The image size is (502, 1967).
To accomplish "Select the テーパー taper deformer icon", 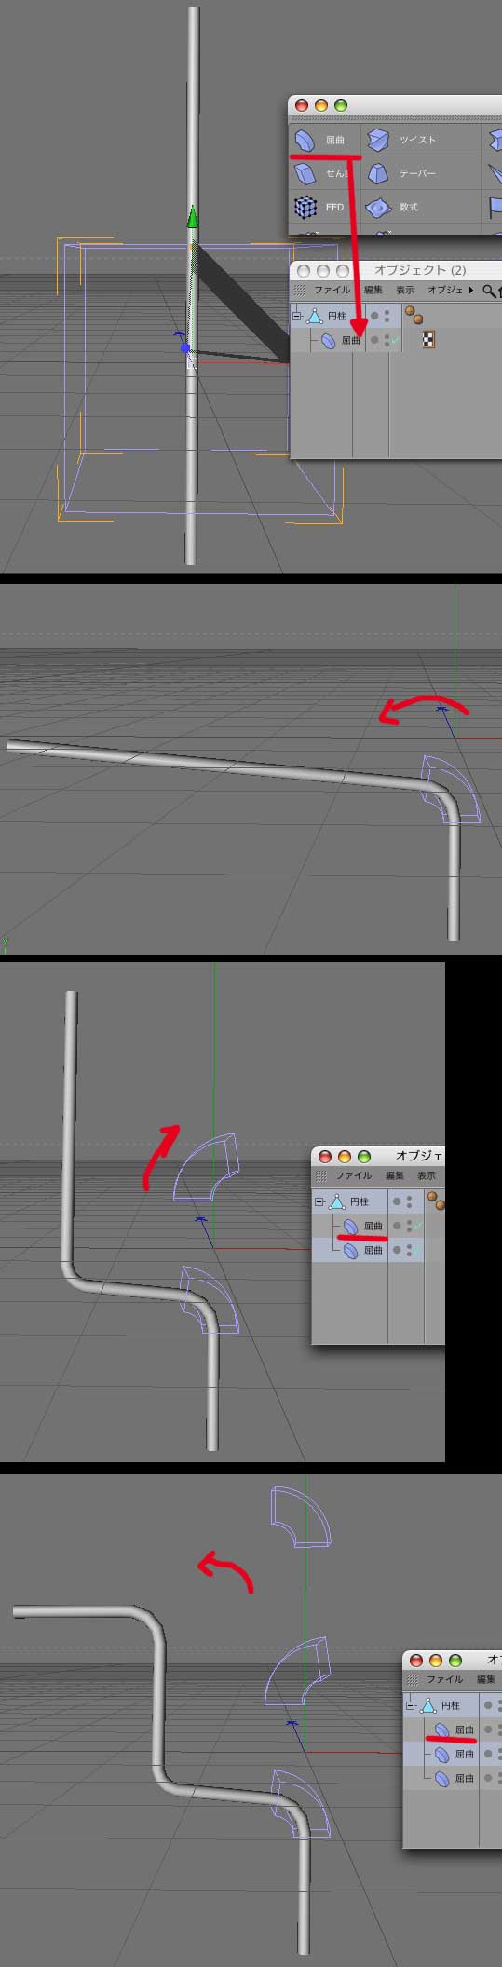I will point(377,173).
